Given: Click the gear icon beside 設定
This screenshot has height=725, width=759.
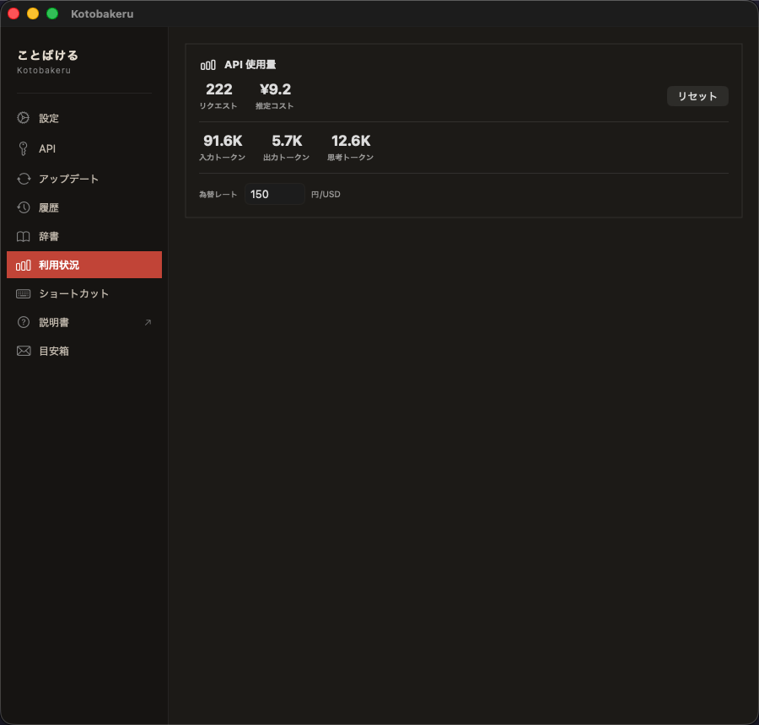Looking at the screenshot, I should 24,118.
